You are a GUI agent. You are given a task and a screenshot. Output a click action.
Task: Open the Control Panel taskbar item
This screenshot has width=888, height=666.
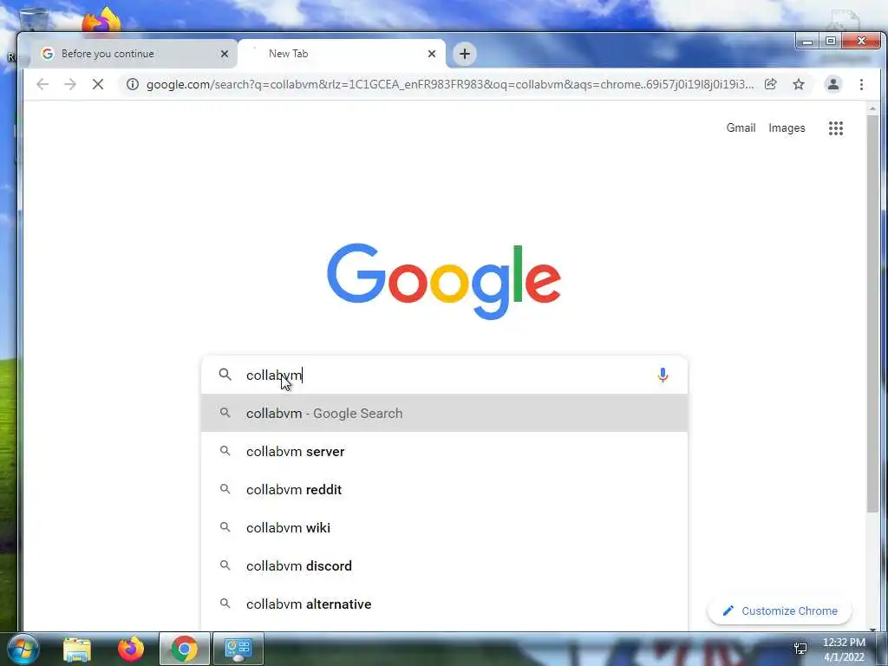pos(238,649)
